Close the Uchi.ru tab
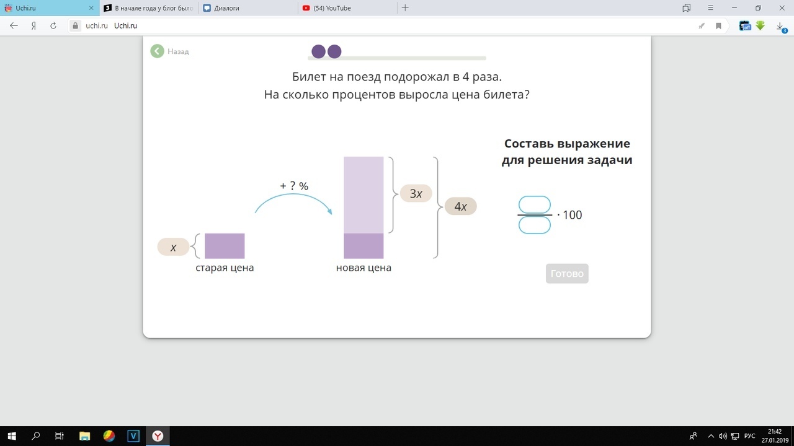This screenshot has width=794, height=446. [x=91, y=8]
